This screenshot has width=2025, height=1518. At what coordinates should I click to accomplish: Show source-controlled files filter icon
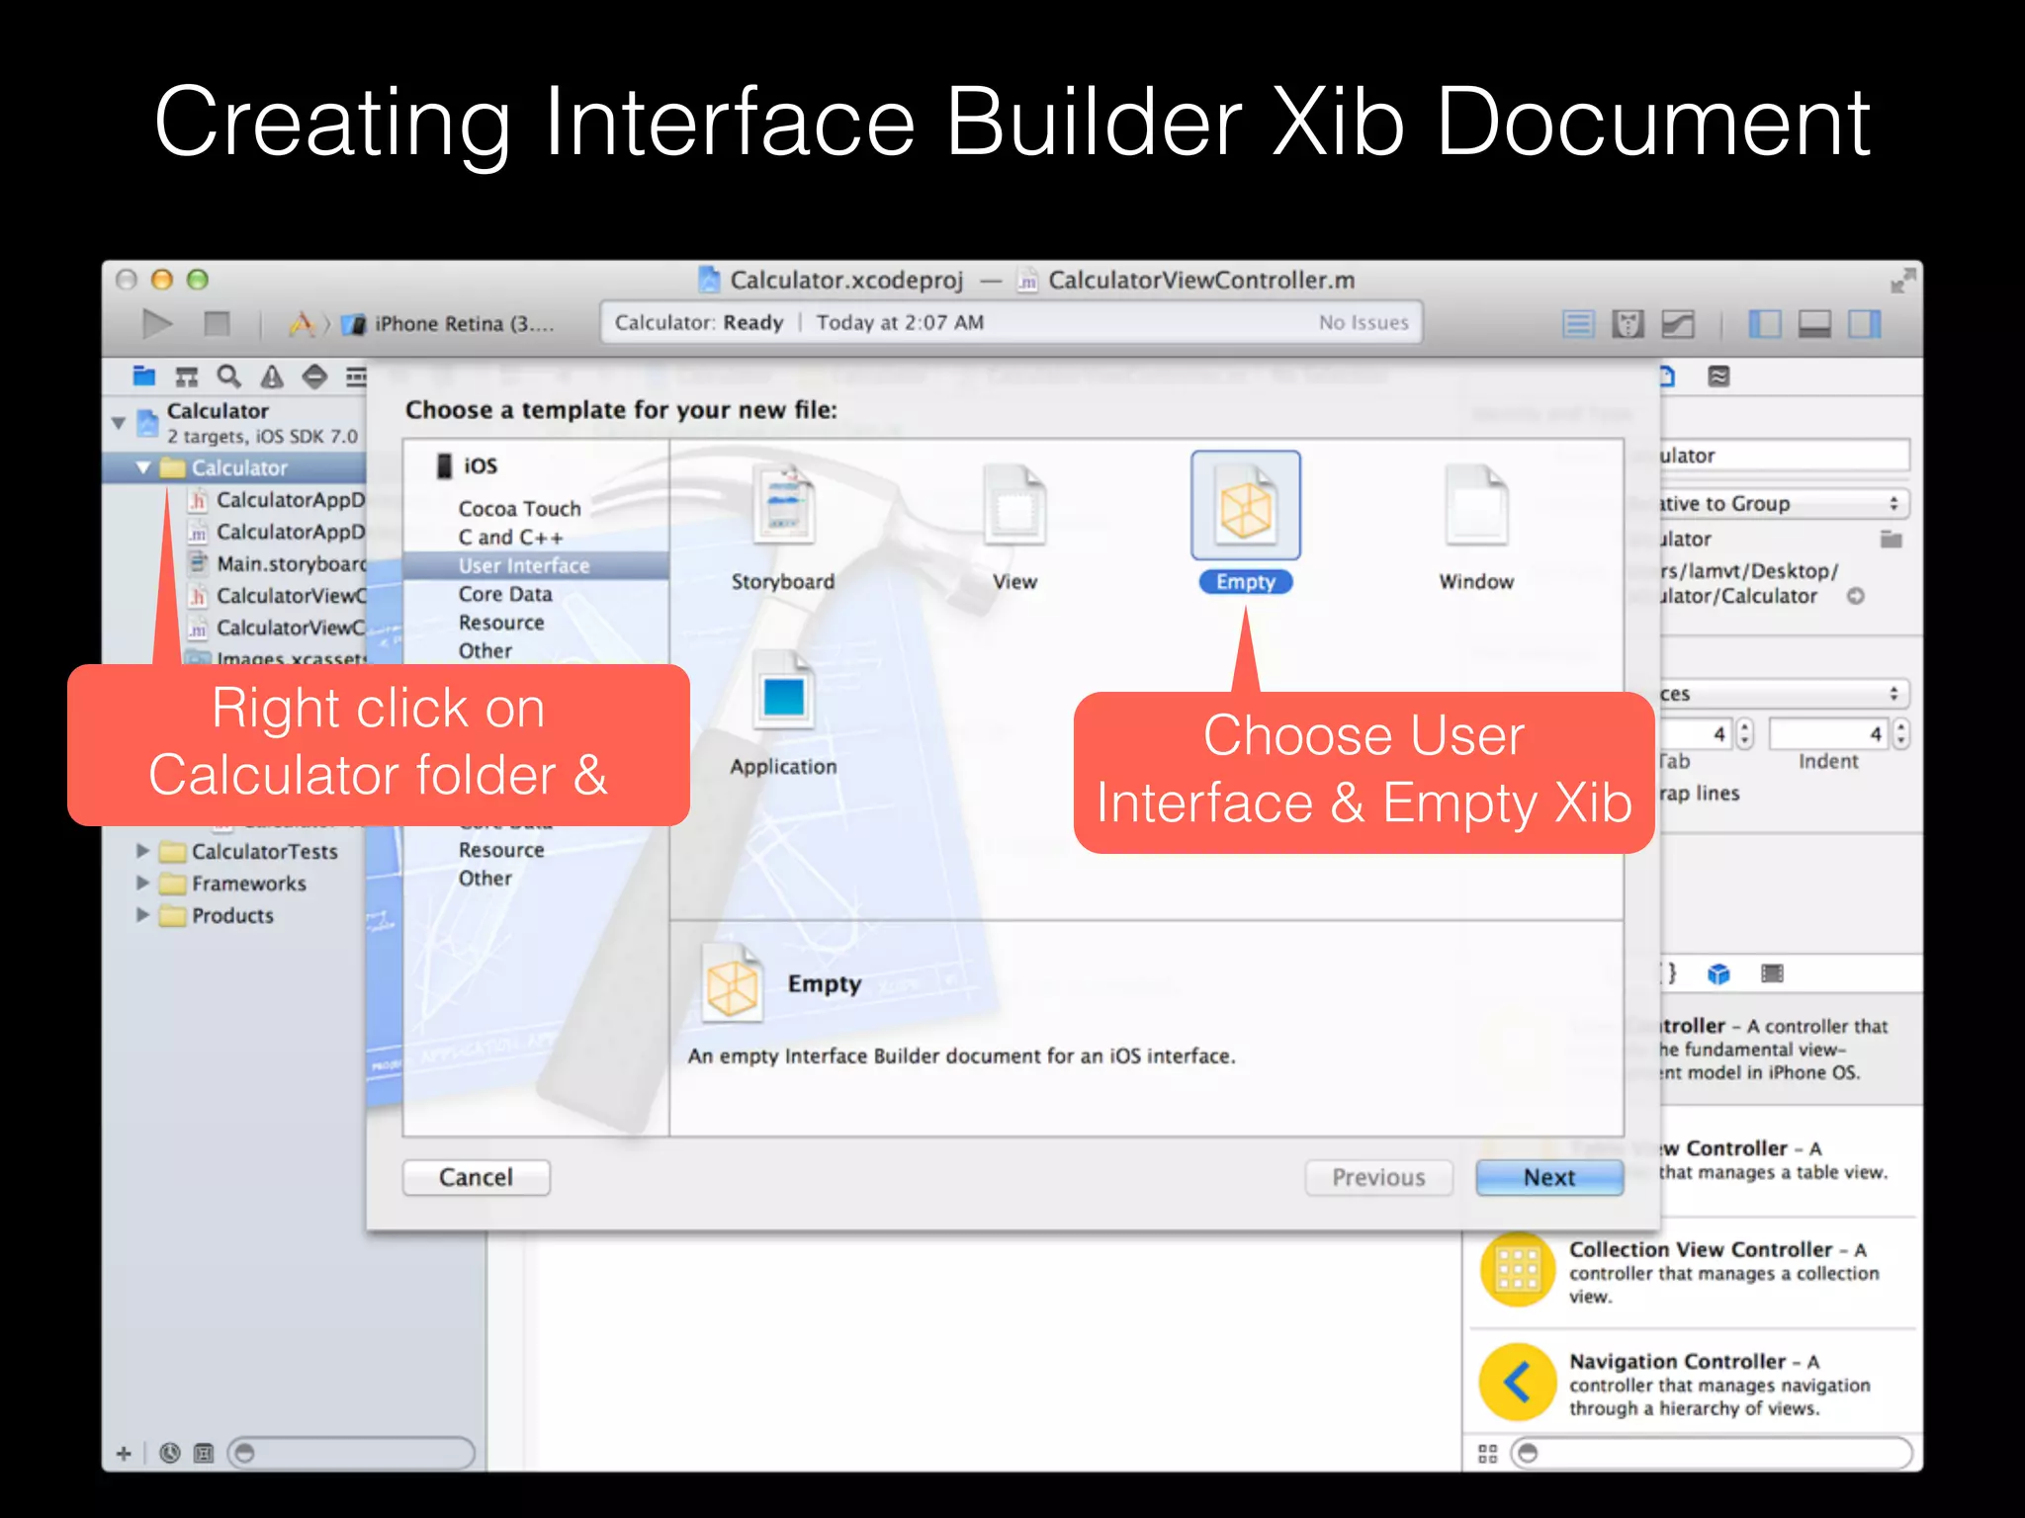point(204,1453)
